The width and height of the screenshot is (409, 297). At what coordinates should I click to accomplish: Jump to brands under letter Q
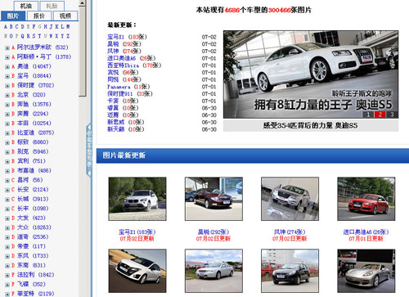pos(22,36)
